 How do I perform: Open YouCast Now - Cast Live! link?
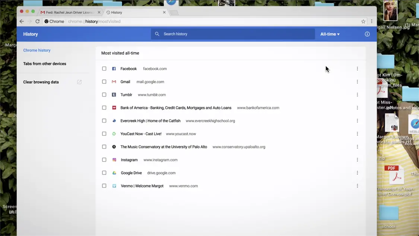(141, 134)
